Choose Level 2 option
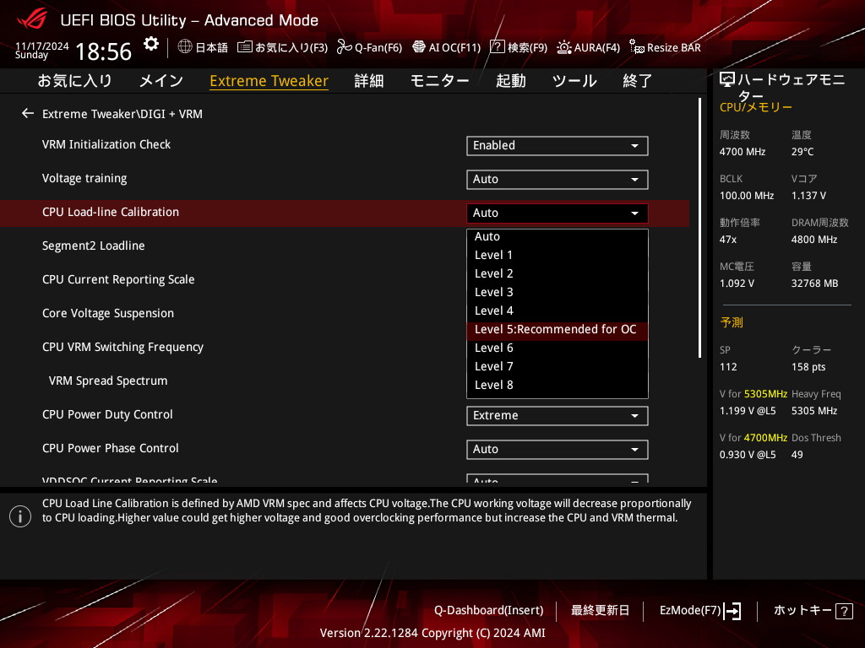This screenshot has height=648, width=865. pos(558,274)
